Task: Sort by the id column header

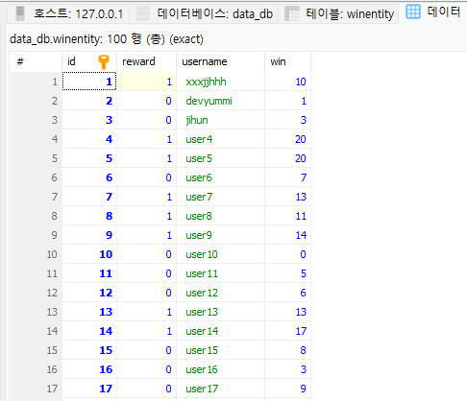Action: click(89, 61)
